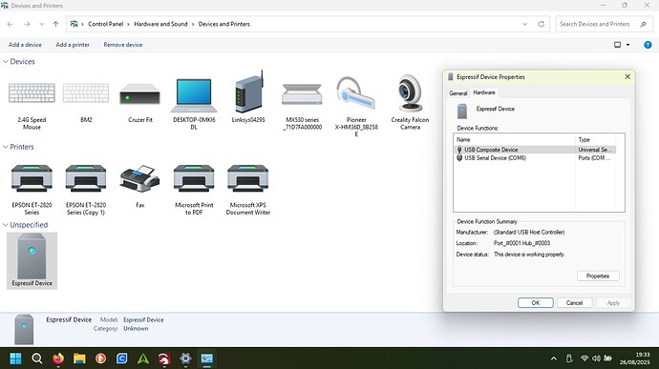The height and width of the screenshot is (369, 659).
Task: Click OK in Espressif Device Properties
Action: [536, 303]
